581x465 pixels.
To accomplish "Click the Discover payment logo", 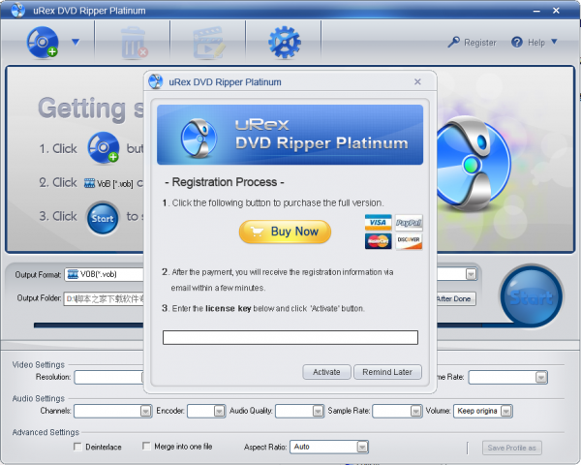I will tap(409, 241).
